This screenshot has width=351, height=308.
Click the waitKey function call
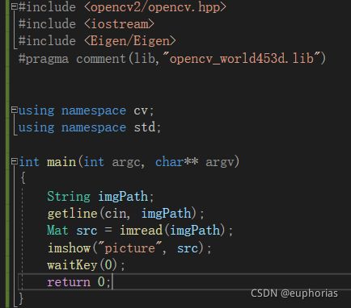pos(72,265)
